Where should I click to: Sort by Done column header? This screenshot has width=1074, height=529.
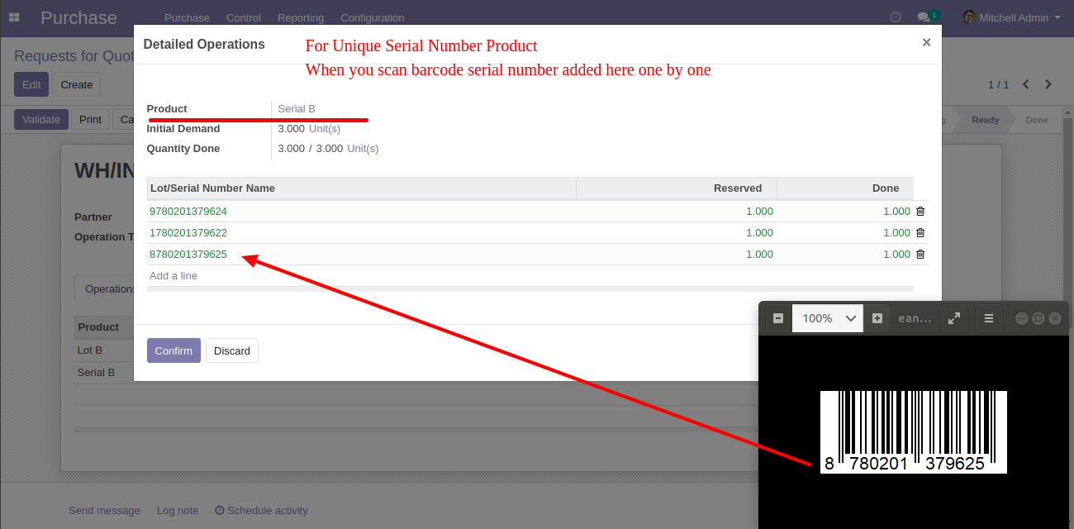(x=845, y=188)
